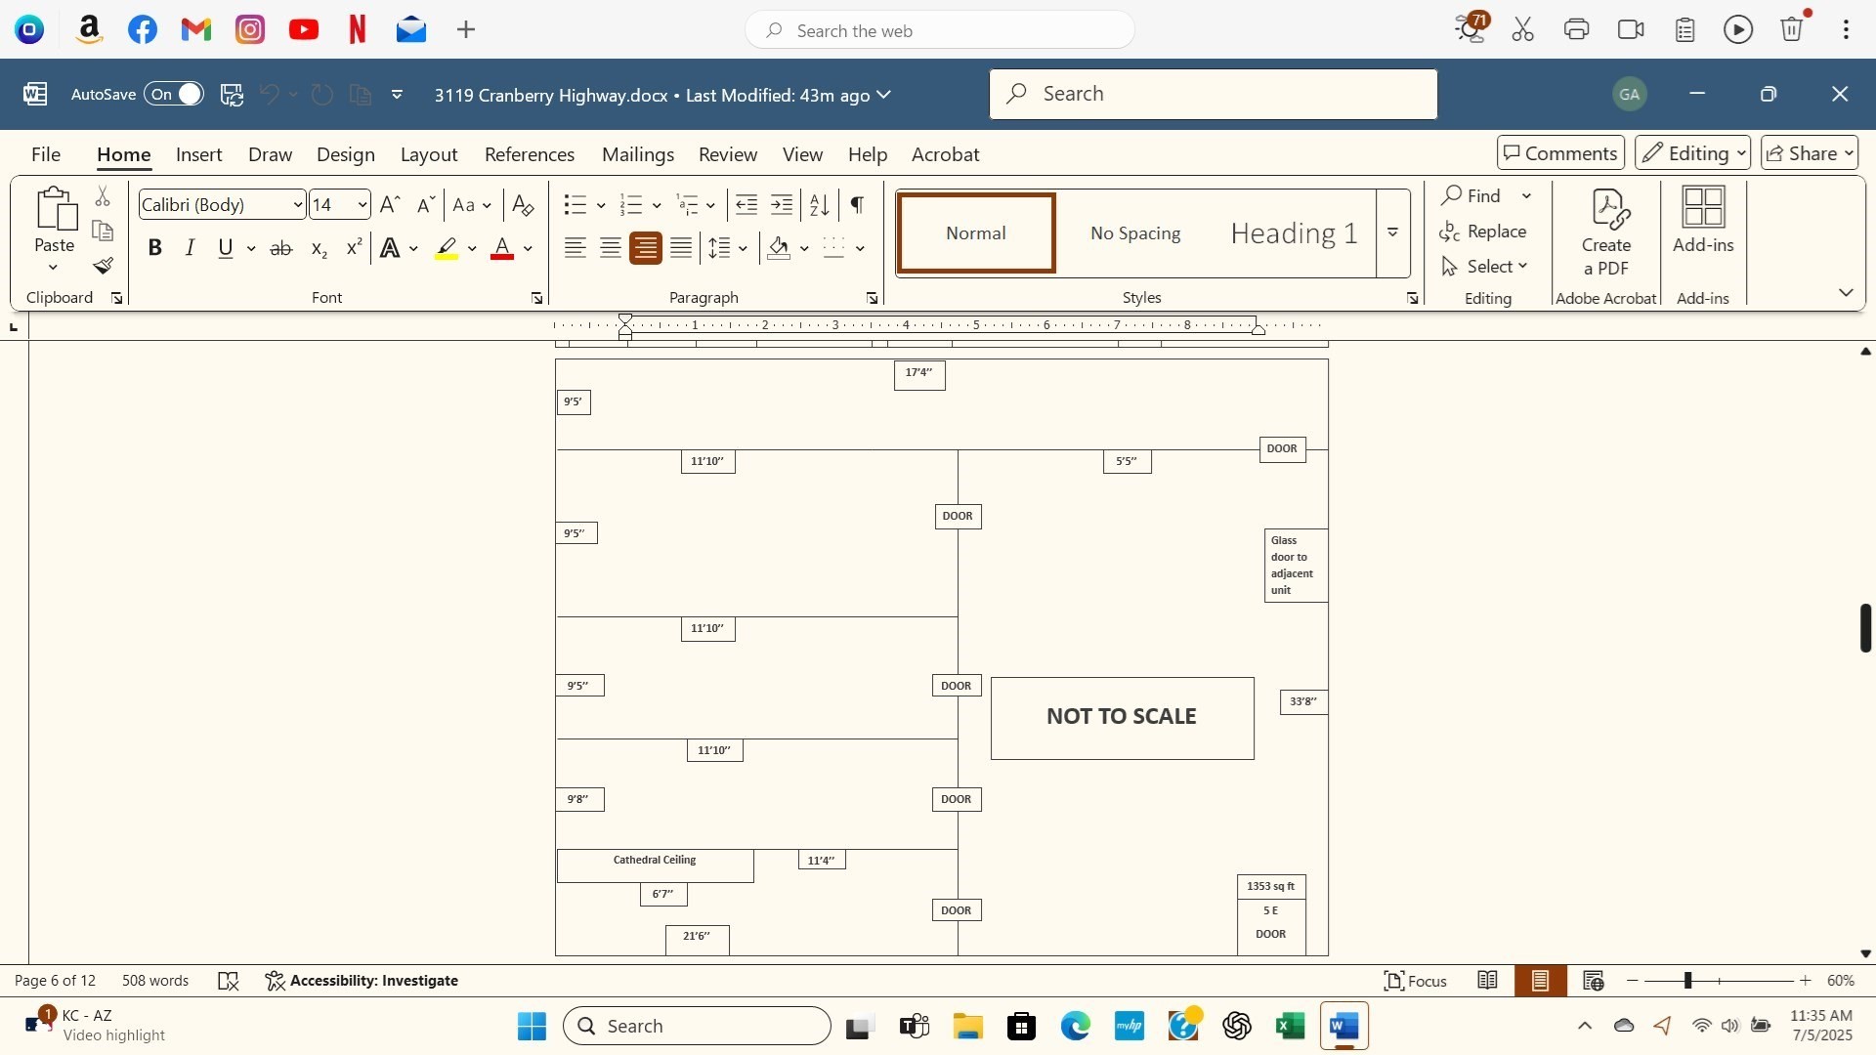Click the Replace button
The width and height of the screenshot is (1876, 1055).
pos(1483,232)
